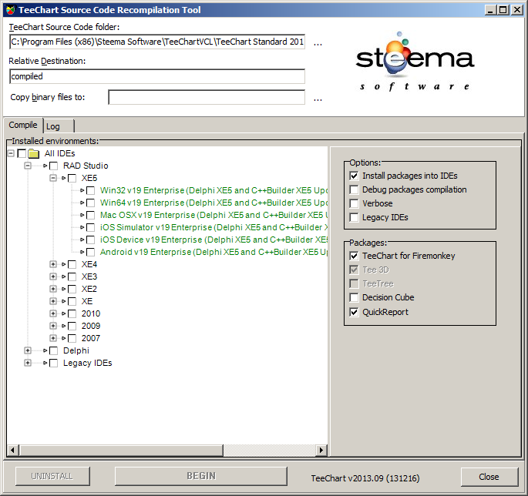Check the iOS Simulator v19 checkbox
Image resolution: width=528 pixels, height=496 pixels.
(x=91, y=227)
